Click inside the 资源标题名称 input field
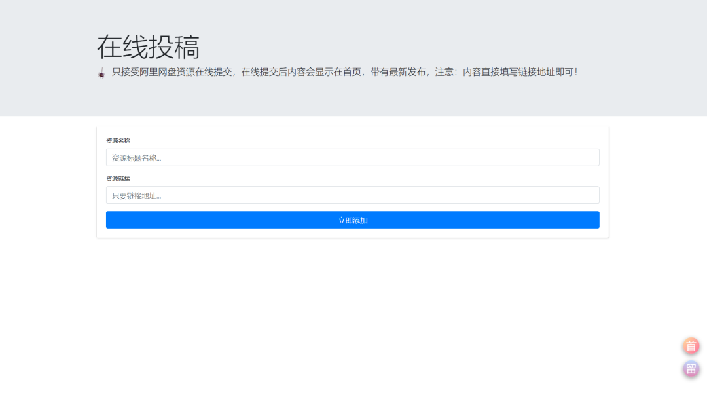The image size is (707, 399). point(353,157)
